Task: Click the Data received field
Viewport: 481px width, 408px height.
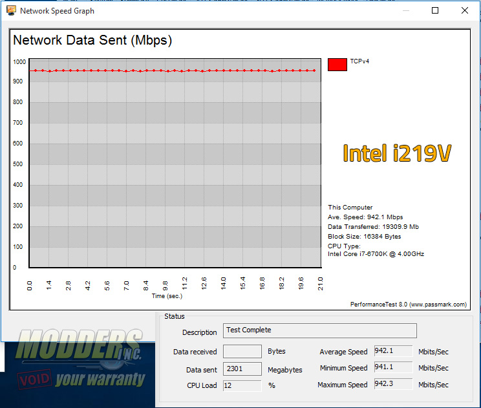Action: [242, 351]
